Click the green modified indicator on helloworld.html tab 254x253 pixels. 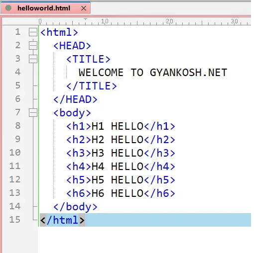tap(8, 8)
